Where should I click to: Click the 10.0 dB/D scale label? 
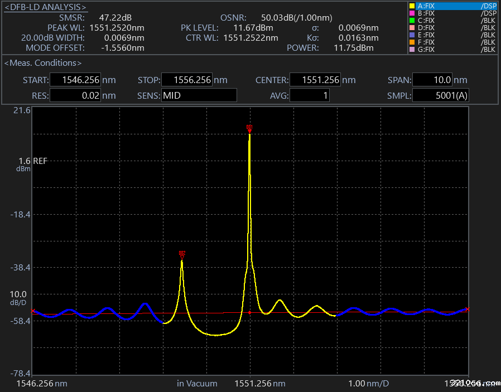coord(18,298)
